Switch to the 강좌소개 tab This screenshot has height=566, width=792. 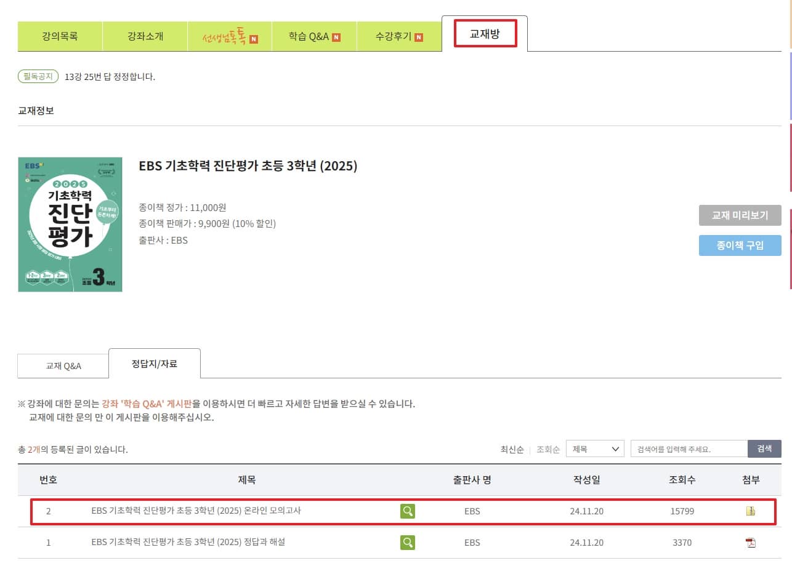pos(145,36)
